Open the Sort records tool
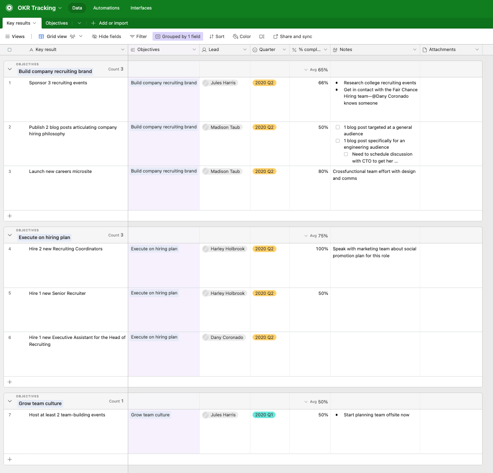 click(217, 37)
